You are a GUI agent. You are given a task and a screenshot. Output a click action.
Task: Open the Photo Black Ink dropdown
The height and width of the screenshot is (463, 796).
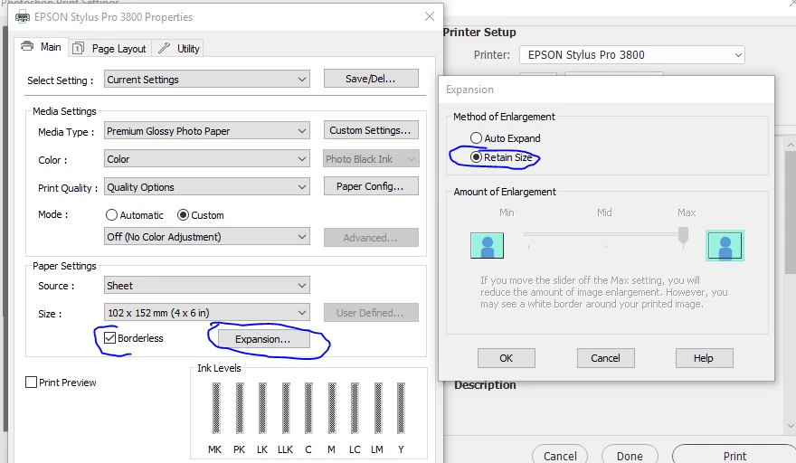pos(371,159)
